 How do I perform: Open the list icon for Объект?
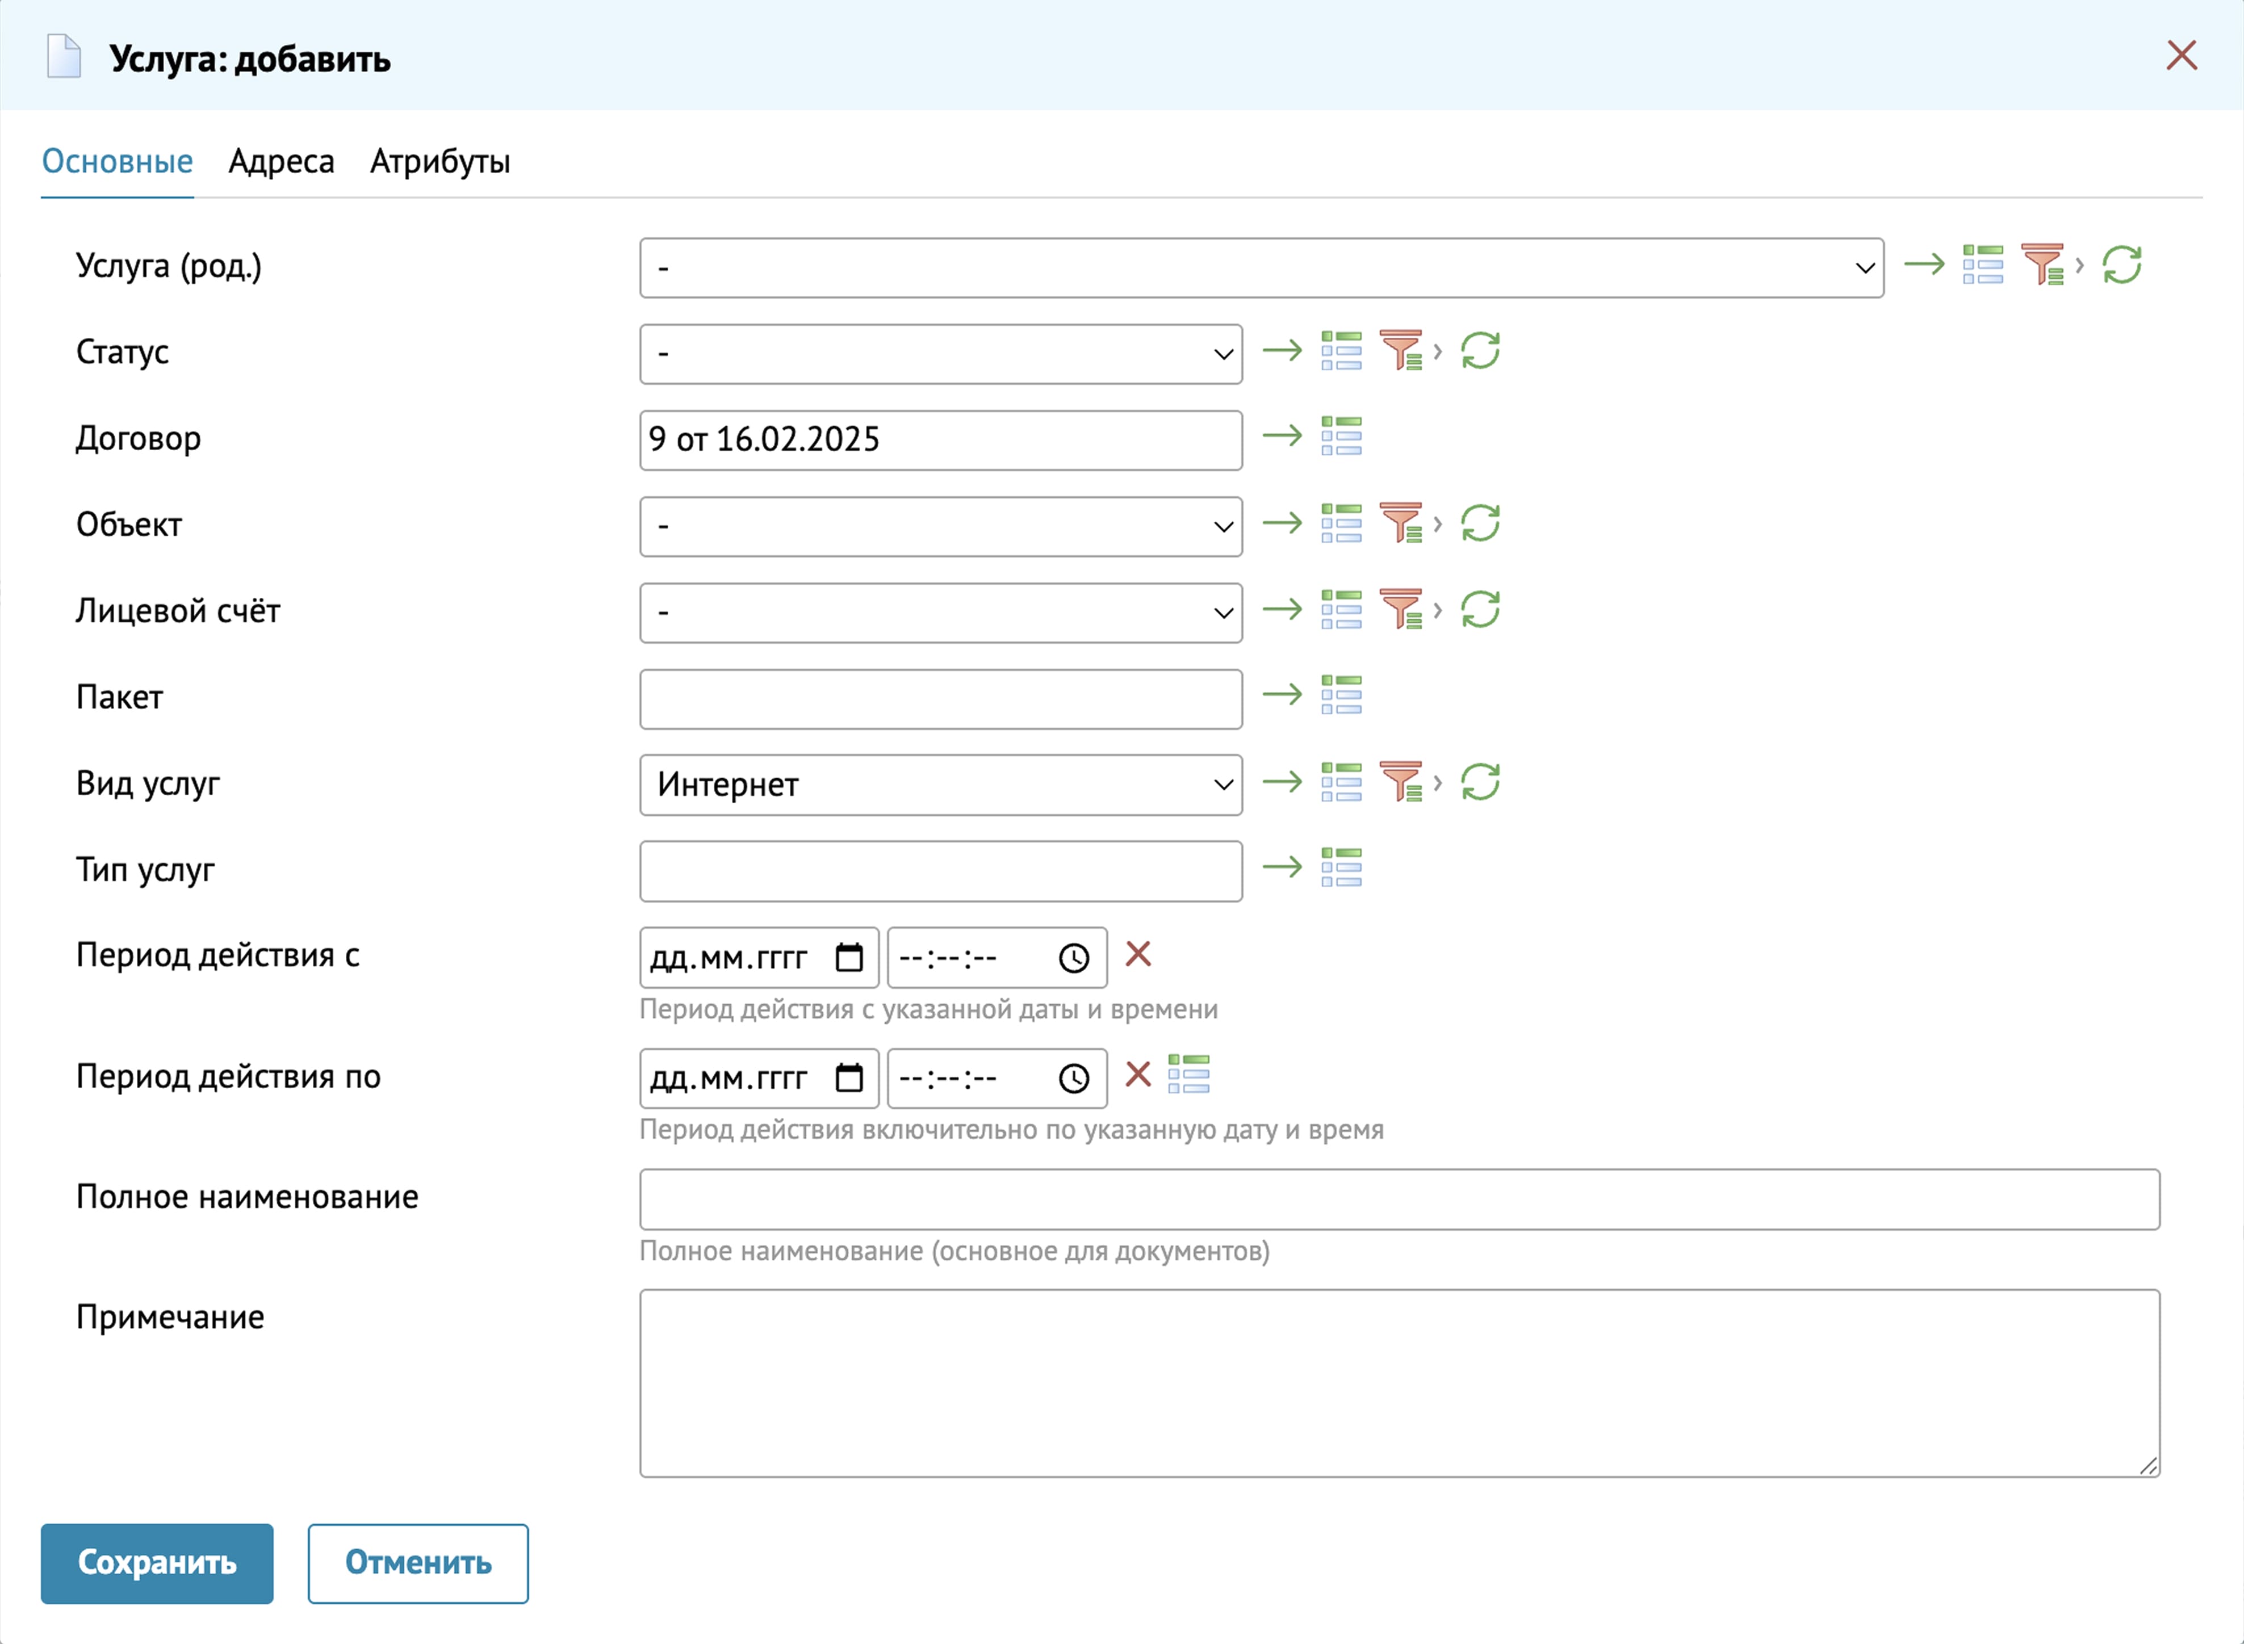[x=1341, y=522]
